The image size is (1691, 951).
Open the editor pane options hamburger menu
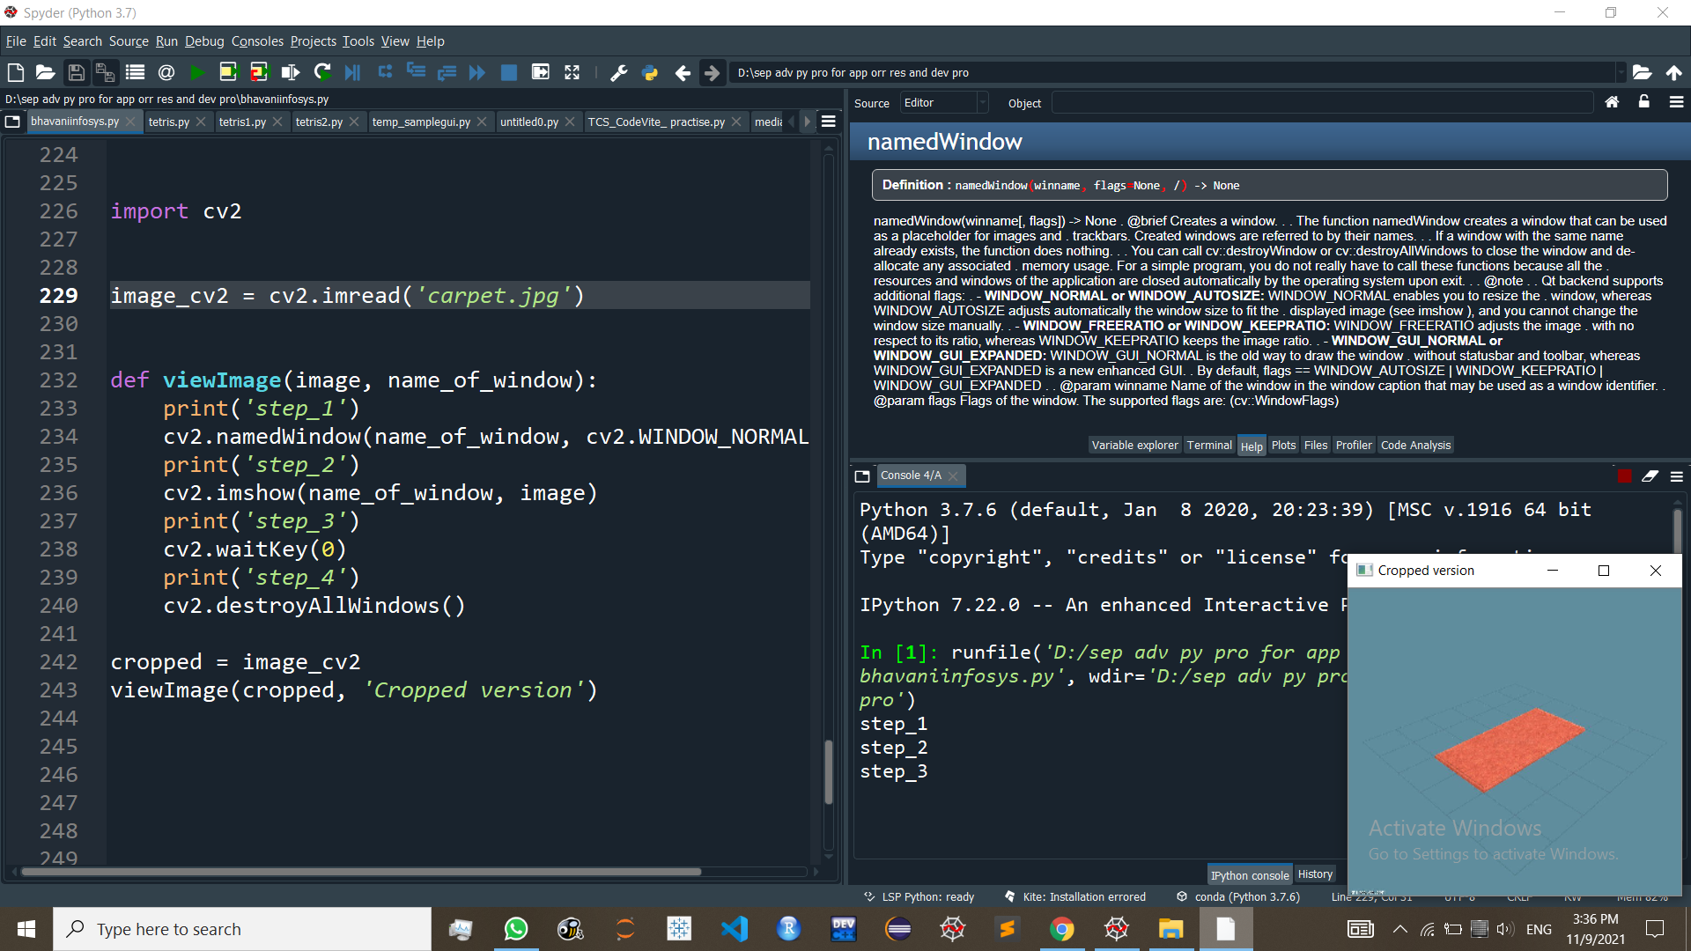pyautogui.click(x=828, y=122)
